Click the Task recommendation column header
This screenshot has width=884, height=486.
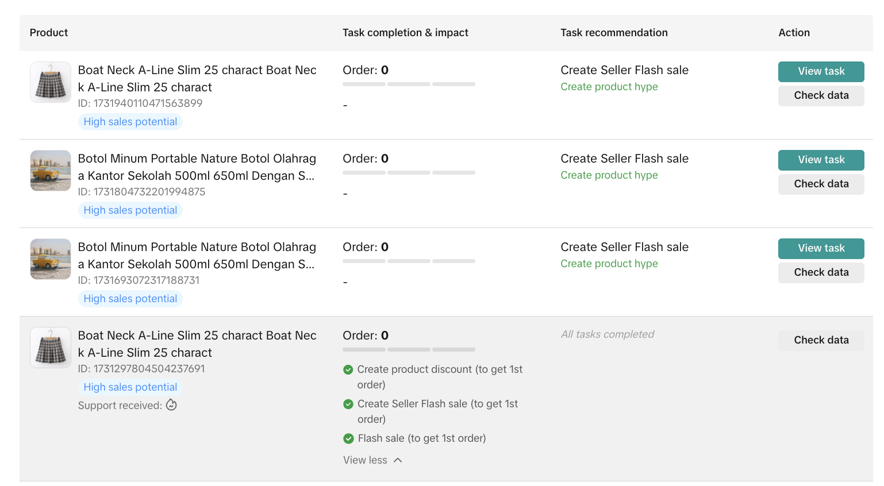point(614,33)
